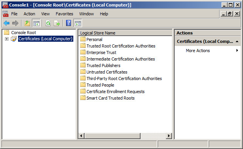243x149 pixels.
Task: Click the Intermediate Certification Authorities folder icon
Action: coord(83,59)
